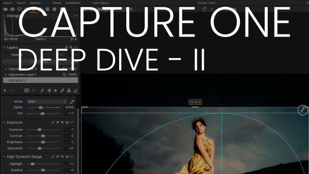Image resolution: width=309 pixels, height=174 pixels.
Task: Open the Layers panel three-dot menu
Action: tap(76, 47)
